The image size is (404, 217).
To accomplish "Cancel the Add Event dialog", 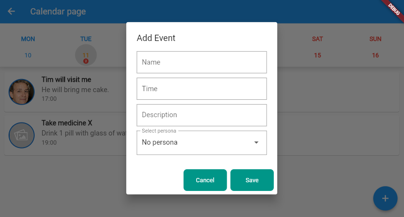I will [205, 180].
